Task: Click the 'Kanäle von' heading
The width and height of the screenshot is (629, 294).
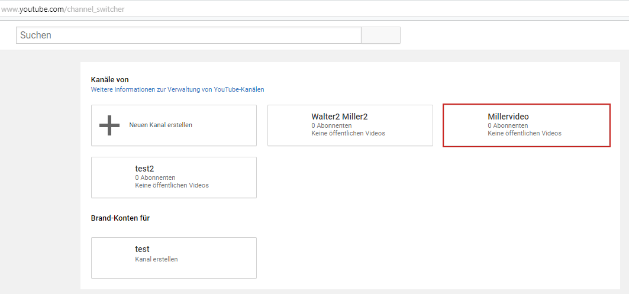Action: point(110,80)
